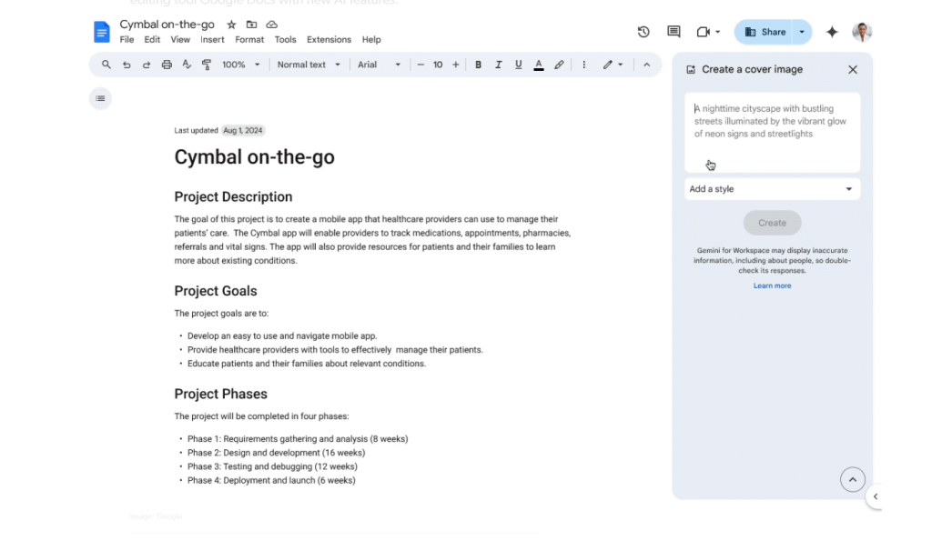Follow the Learn more link

[x=772, y=285]
